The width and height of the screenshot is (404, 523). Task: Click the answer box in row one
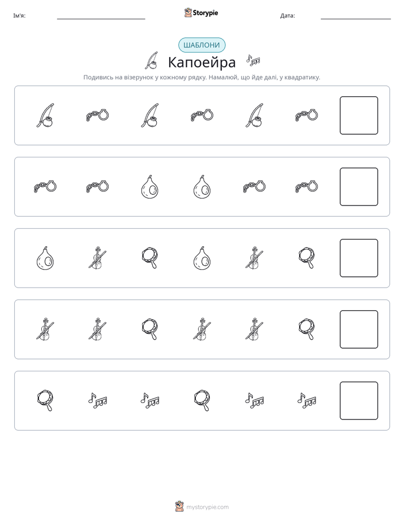tap(359, 115)
